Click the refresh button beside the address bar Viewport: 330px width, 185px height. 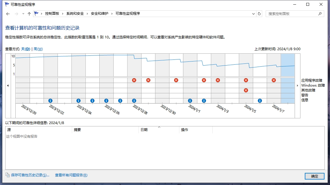click(259, 14)
